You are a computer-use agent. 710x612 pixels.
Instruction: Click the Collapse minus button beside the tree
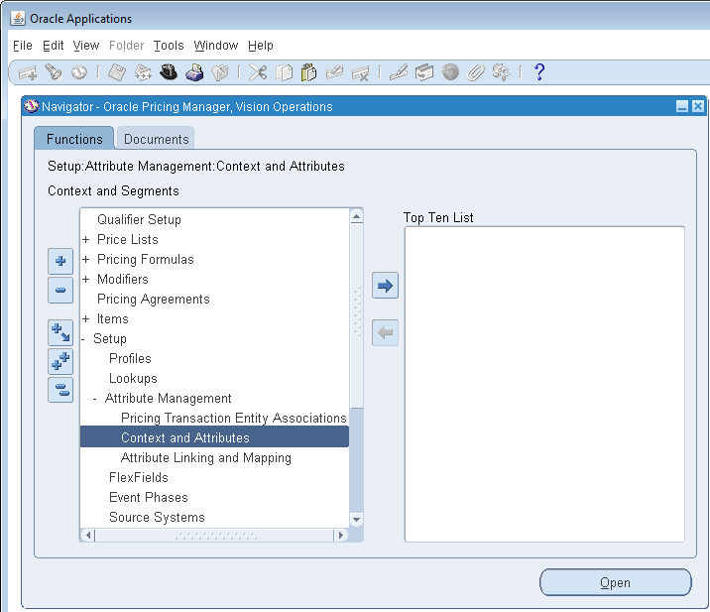(60, 290)
